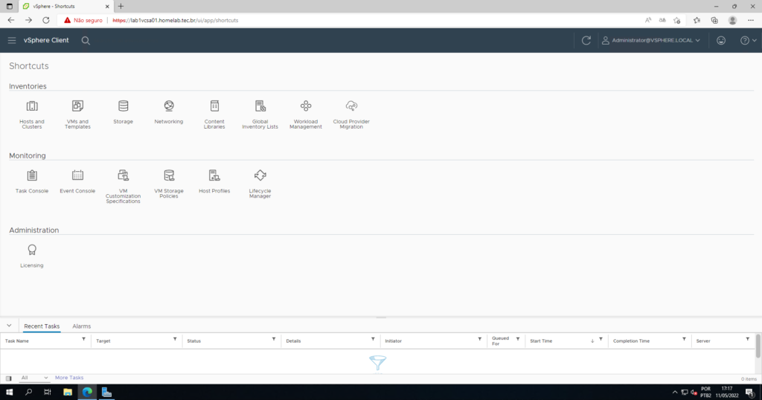Open the More Tasks link

(x=69, y=378)
